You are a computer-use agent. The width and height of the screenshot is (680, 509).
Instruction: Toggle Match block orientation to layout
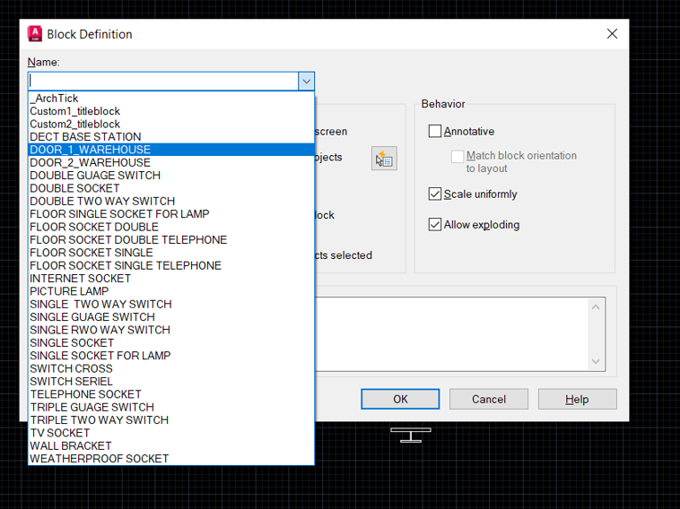458,157
